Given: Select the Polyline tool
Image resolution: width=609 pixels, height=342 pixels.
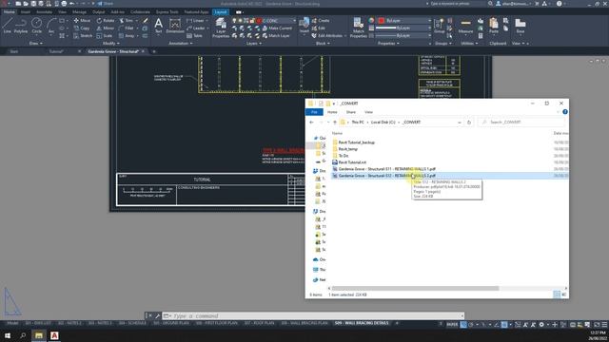Looking at the screenshot, I should tap(21, 26).
